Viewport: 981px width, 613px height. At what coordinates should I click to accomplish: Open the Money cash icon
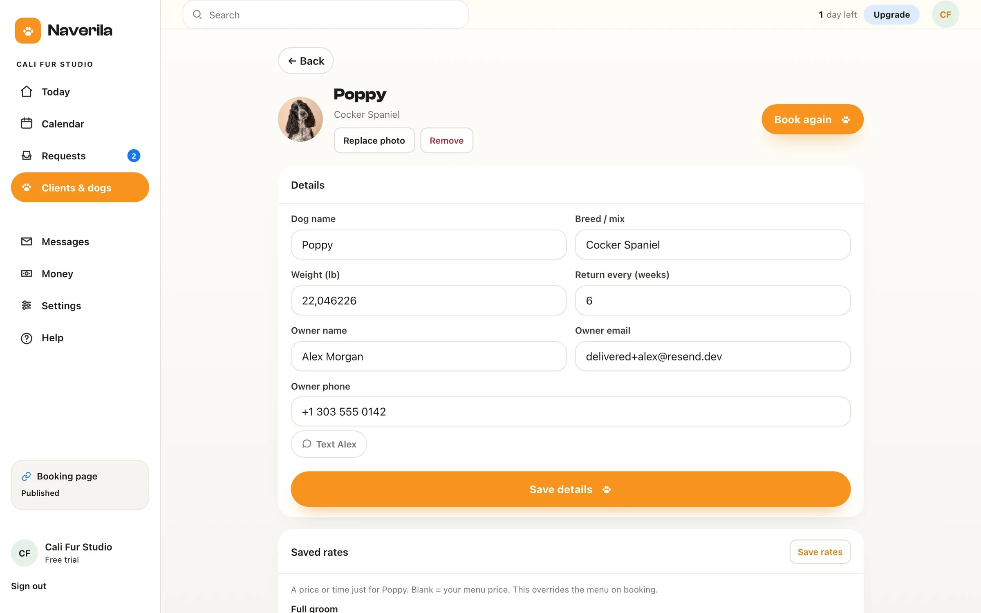tap(27, 273)
